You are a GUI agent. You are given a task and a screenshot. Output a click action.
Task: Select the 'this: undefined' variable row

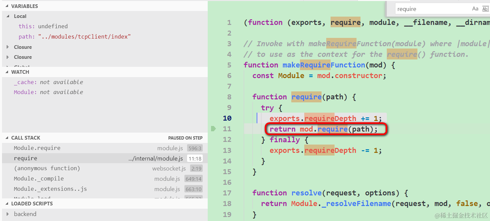(105, 26)
